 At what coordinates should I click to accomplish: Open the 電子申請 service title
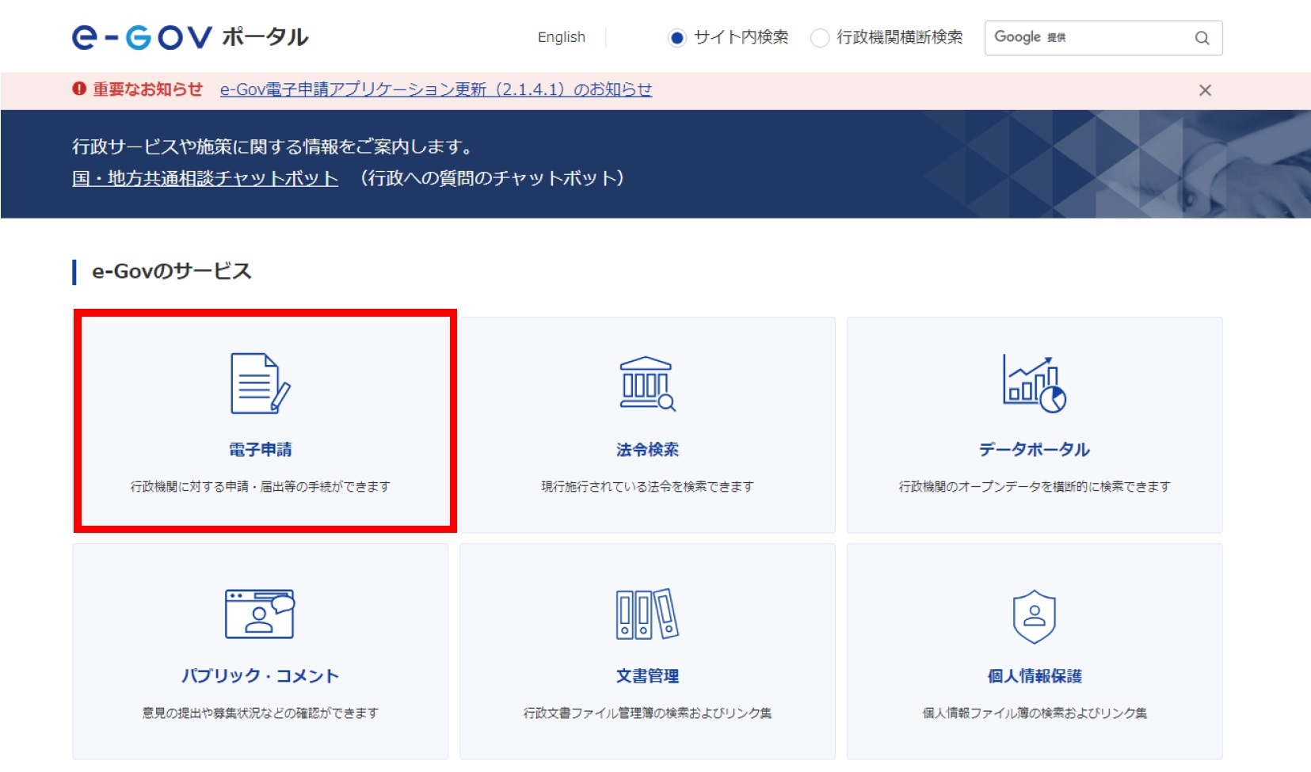click(x=260, y=450)
